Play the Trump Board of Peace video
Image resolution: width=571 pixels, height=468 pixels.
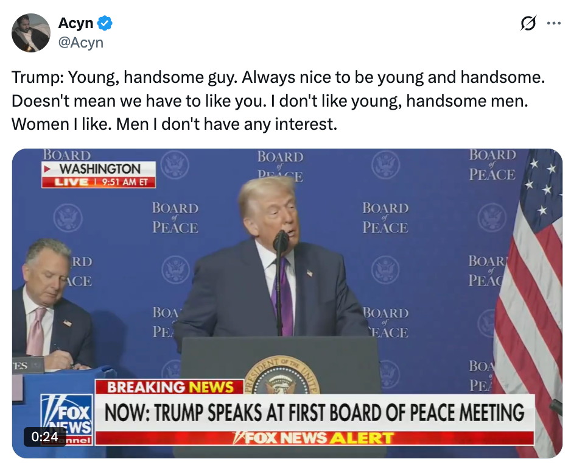point(287,303)
